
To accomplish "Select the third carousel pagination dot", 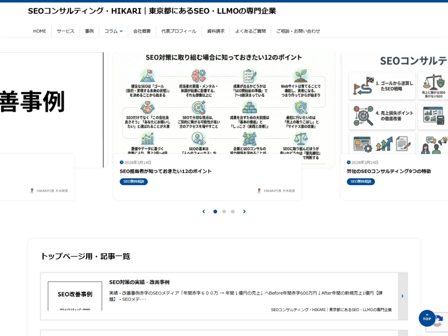I will click(233, 212).
